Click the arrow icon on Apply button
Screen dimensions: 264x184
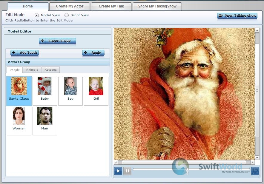point(85,53)
